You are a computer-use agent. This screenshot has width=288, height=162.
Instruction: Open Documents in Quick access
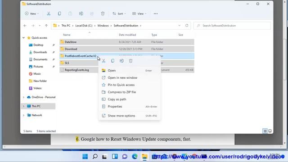[40, 59]
